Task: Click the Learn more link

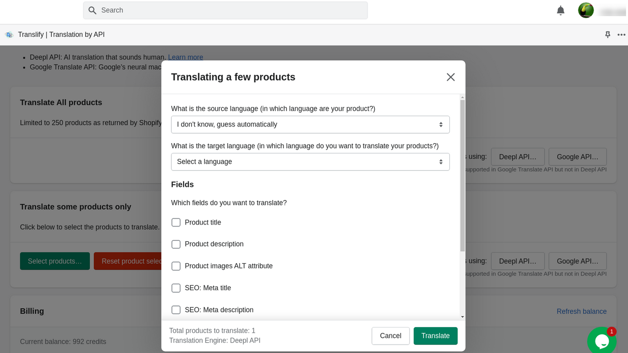Action: [x=185, y=57]
